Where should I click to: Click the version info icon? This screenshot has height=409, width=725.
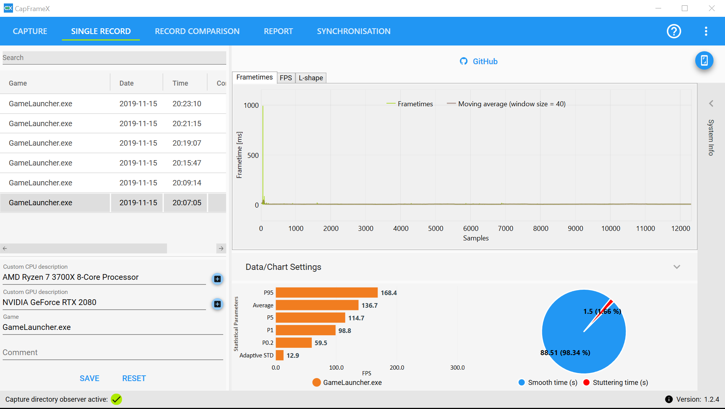[668, 399]
